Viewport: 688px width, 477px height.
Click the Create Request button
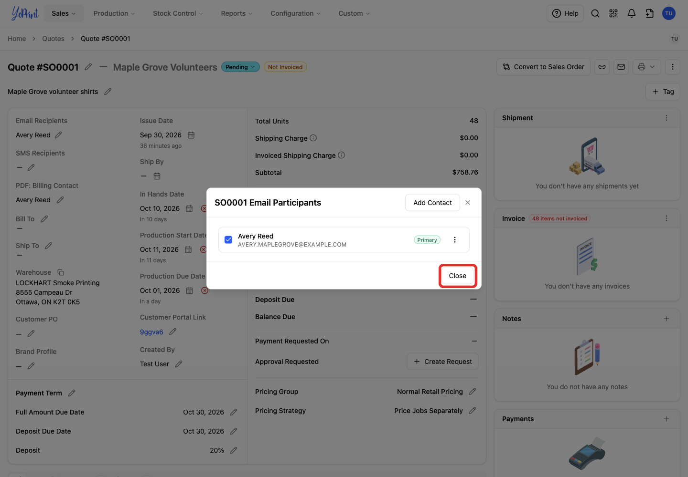442,362
